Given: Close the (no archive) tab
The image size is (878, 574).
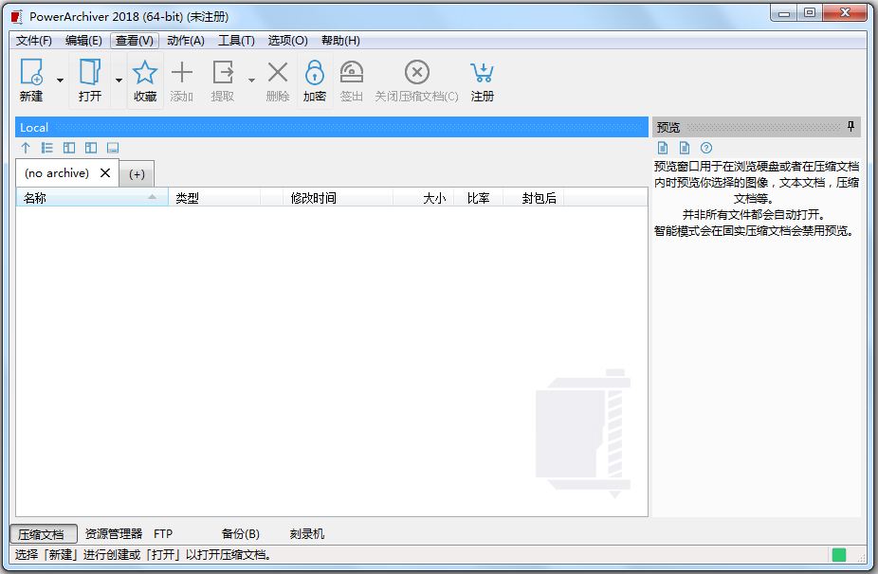Looking at the screenshot, I should click(x=104, y=173).
